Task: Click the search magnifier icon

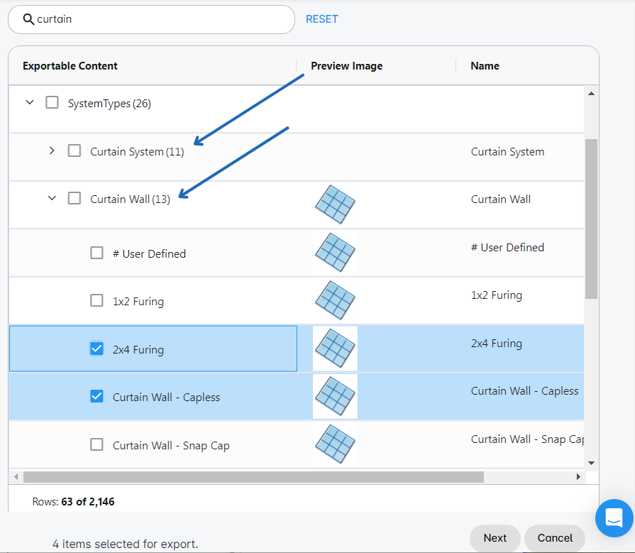Action: point(28,20)
